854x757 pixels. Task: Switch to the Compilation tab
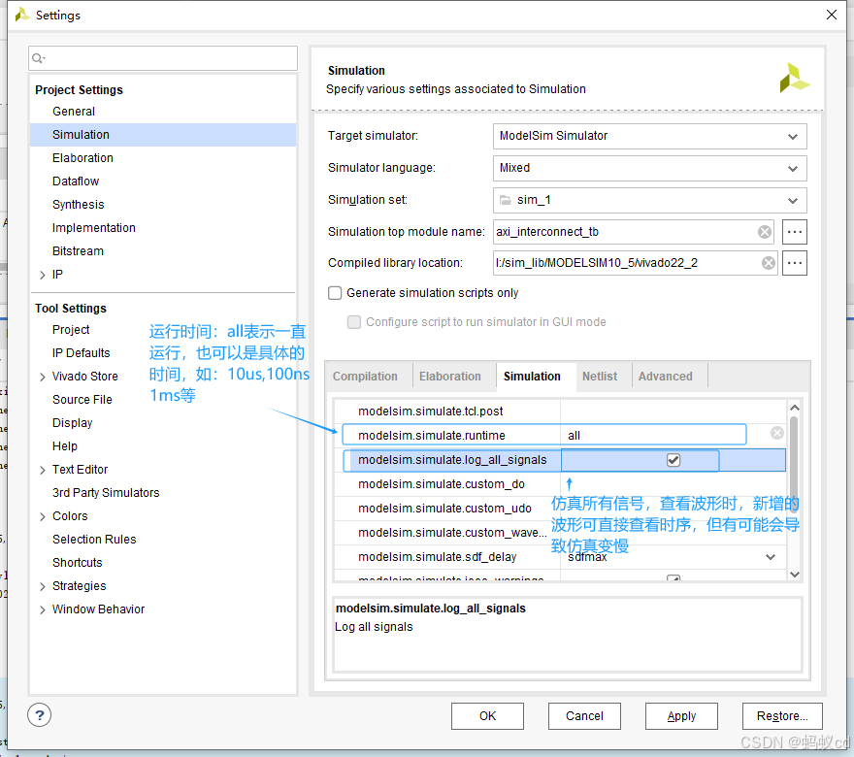pos(365,377)
